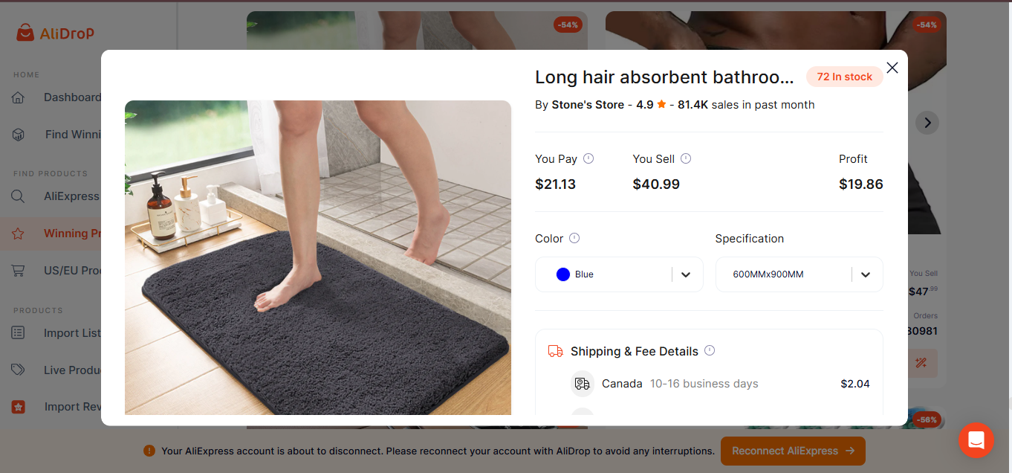This screenshot has width=1012, height=473.
Task: Click the Import List sidebar icon
Action: [19, 333]
